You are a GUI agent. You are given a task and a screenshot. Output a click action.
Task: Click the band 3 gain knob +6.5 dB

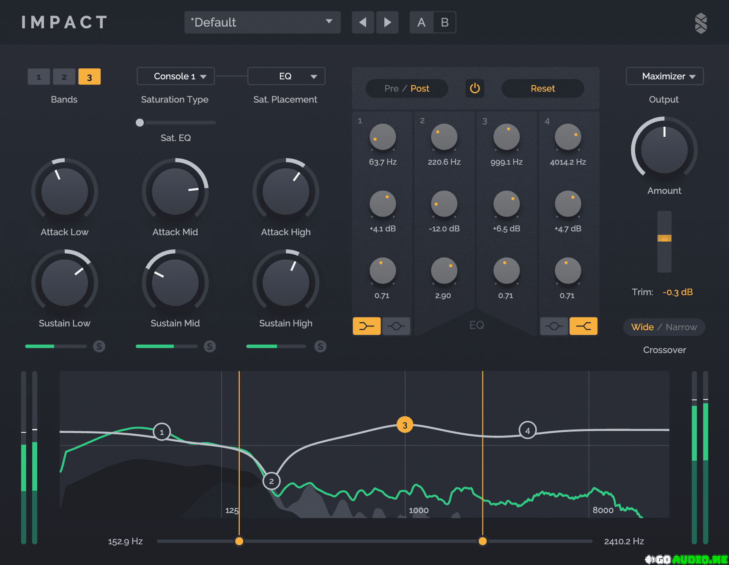507,204
